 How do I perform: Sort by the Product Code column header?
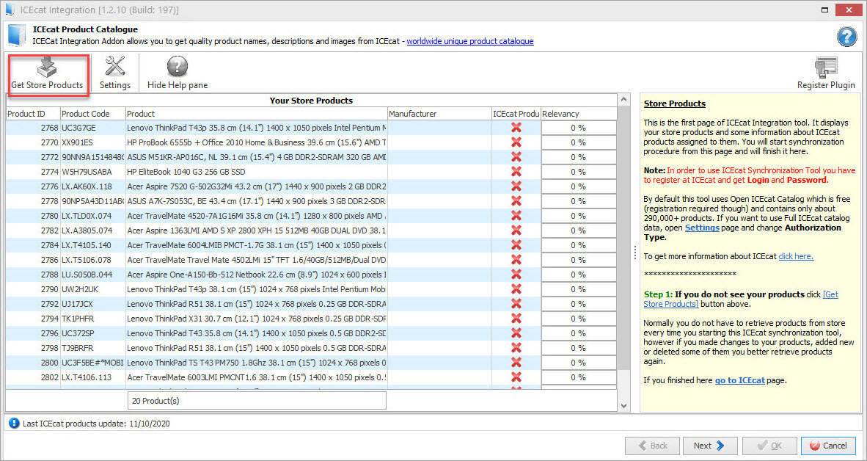pos(93,114)
